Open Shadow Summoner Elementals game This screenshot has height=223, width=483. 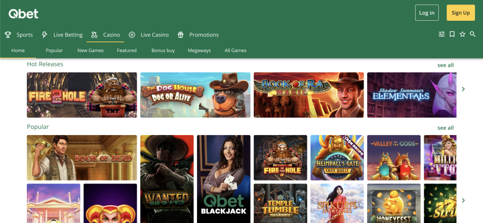pos(412,95)
